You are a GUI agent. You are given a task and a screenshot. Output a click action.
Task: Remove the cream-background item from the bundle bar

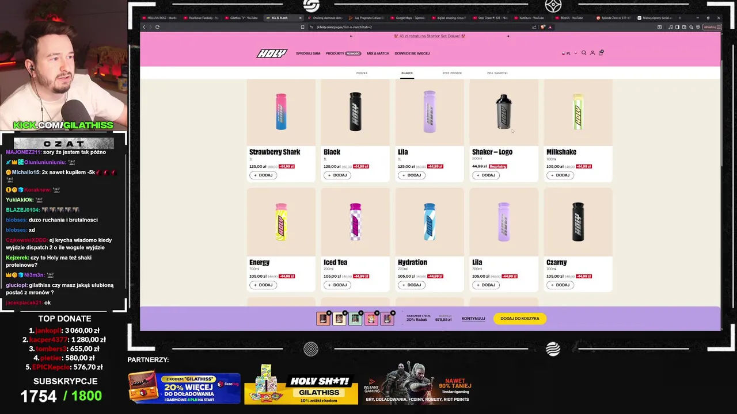click(x=345, y=313)
